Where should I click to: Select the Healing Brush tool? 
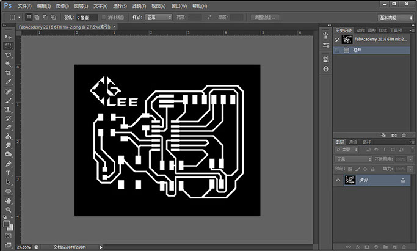pyautogui.click(x=9, y=92)
